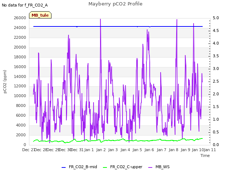Click the pCO2 (ppm) axis label
Image resolution: width=232 pixels, height=174 pixels.
tap(5, 82)
